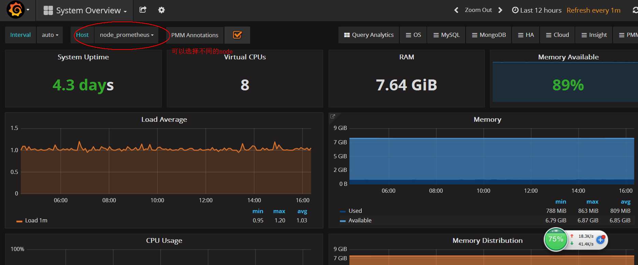Open the OS dashboards menu
Viewport: 638px width, 265px height.
click(413, 35)
